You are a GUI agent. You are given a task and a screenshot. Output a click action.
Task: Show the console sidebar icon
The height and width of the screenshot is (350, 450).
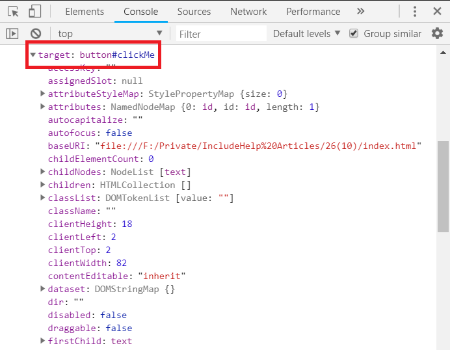pos(12,34)
